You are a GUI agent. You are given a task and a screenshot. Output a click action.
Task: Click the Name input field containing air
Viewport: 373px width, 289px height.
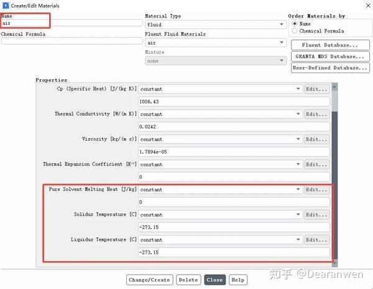tap(71, 23)
